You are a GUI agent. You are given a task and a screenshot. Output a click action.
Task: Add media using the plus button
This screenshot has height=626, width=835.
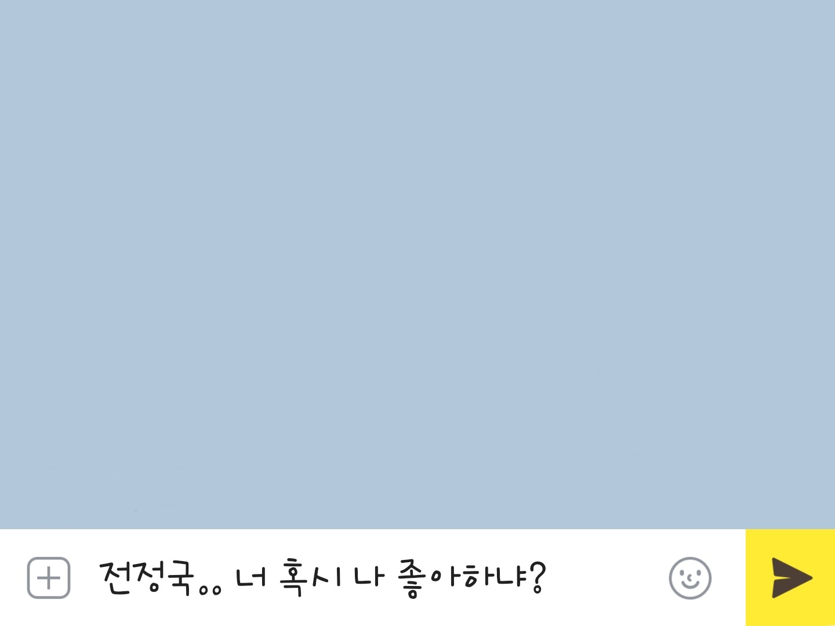coord(49,578)
